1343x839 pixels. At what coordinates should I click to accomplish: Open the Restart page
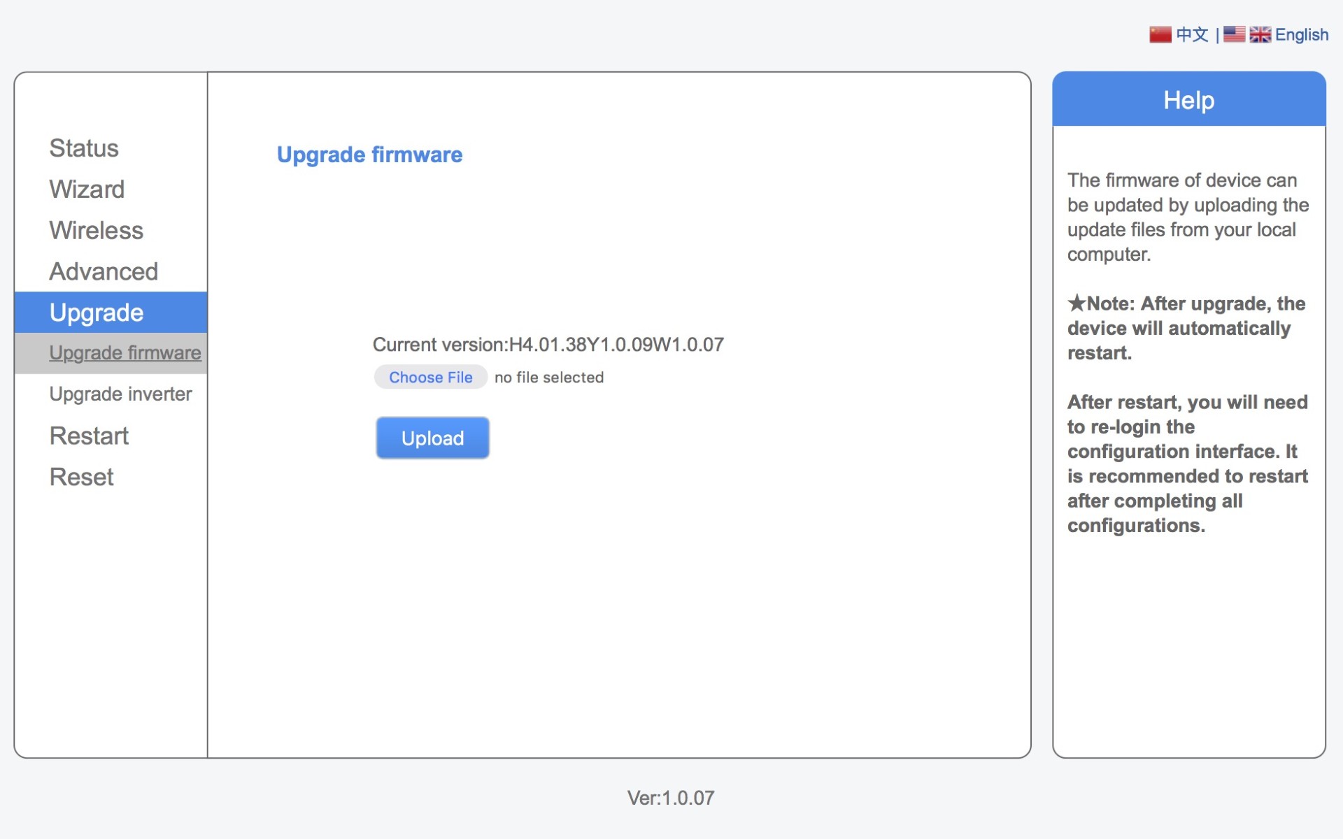click(x=89, y=436)
